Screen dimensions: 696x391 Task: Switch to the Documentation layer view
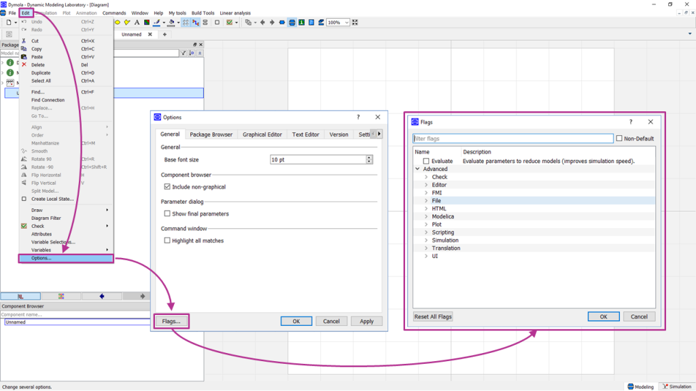click(301, 22)
